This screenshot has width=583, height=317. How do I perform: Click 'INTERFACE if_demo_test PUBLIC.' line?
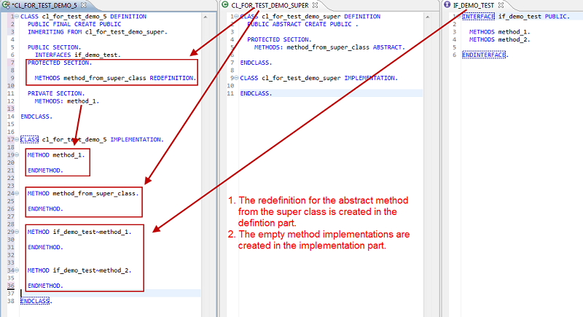tap(516, 16)
